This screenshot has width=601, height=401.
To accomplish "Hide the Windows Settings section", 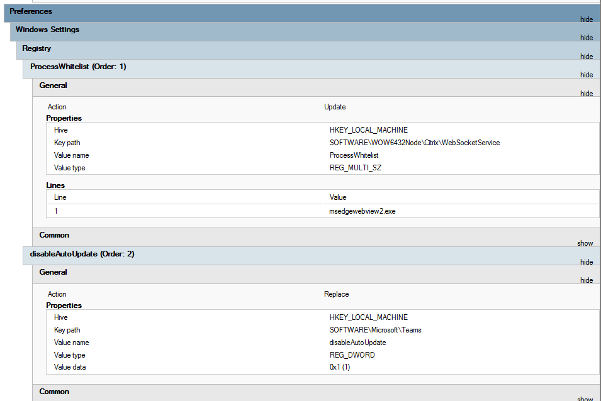I will [x=587, y=38].
